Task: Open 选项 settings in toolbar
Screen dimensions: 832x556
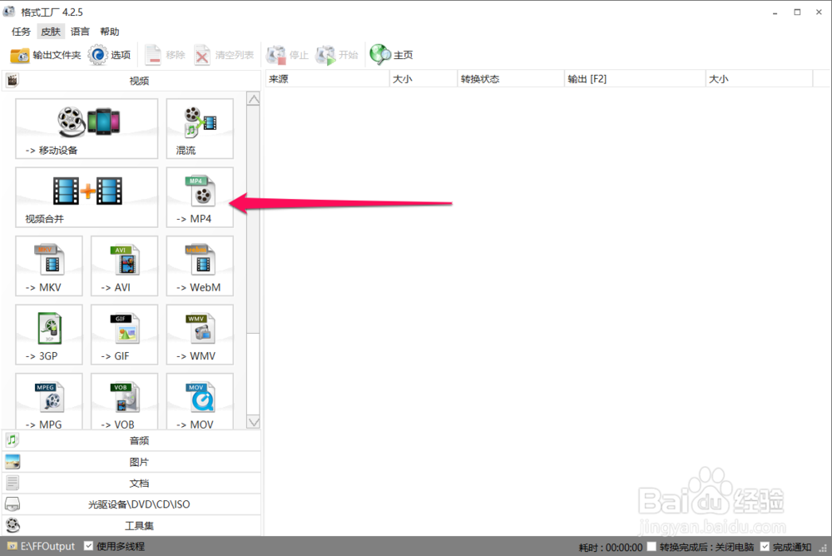Action: click(109, 55)
